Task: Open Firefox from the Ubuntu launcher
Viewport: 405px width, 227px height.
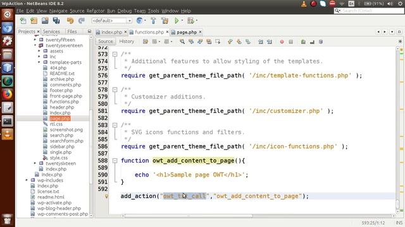Action: [x=7, y=95]
